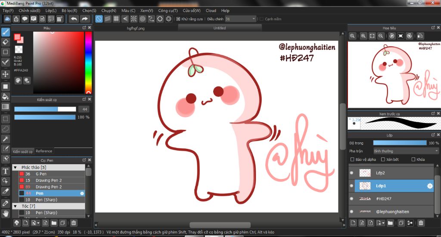Screen dimensions: 441x237
Task: Select the Gradient tool
Action: pyautogui.click(x=6, y=107)
